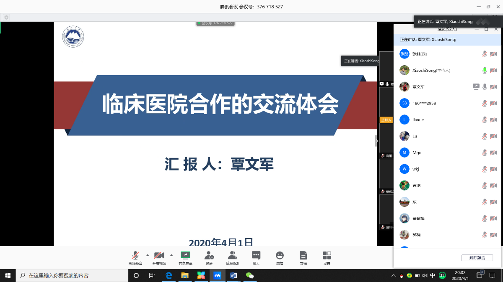Click the 会议号 376 718 527 label above the slide
Screen dimensions: 503x282
(216, 23)
